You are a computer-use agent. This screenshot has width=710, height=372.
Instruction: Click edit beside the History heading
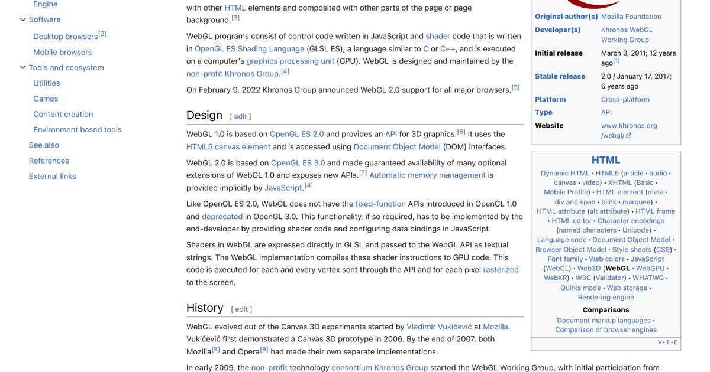pyautogui.click(x=241, y=309)
